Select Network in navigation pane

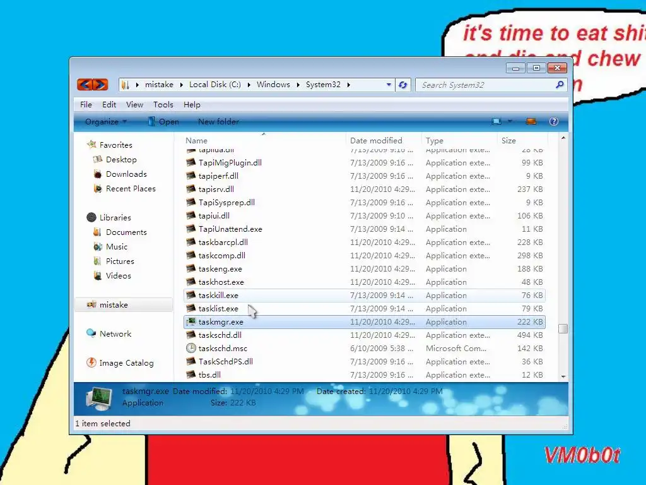point(109,333)
